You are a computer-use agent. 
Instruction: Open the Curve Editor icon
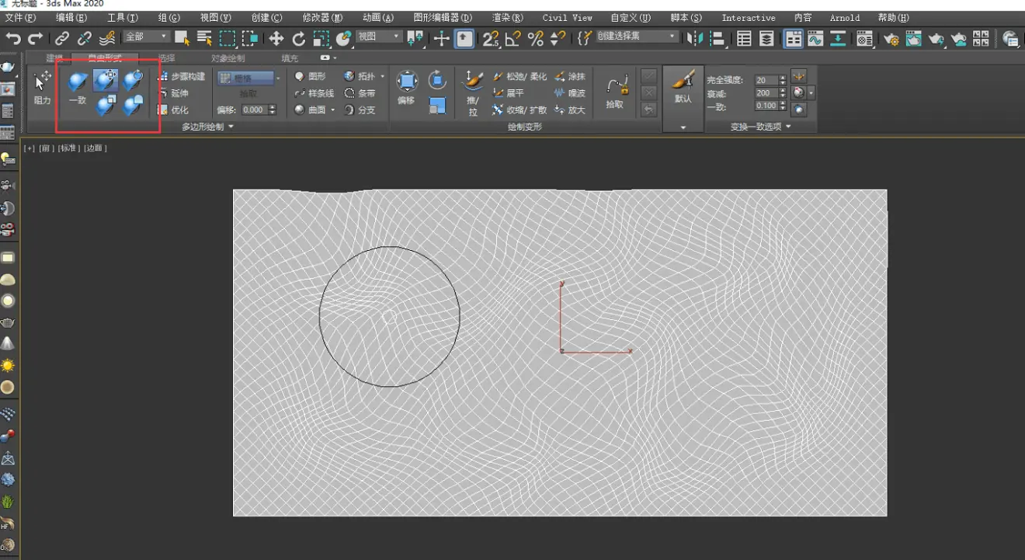tap(815, 38)
